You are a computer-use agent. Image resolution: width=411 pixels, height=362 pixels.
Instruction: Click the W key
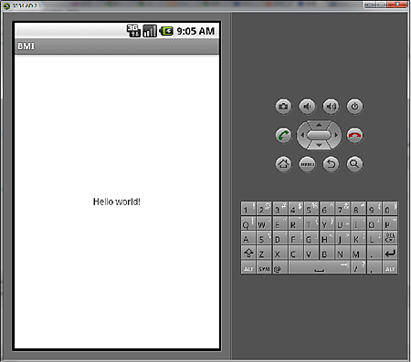click(x=264, y=223)
